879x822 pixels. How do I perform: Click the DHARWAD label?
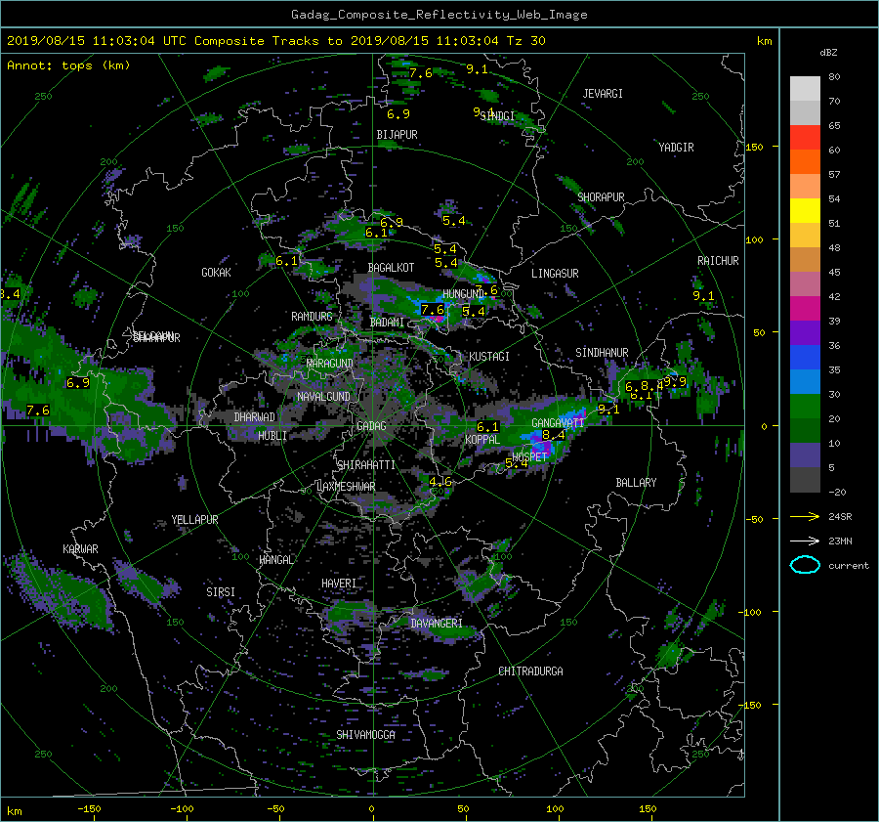coord(255,417)
